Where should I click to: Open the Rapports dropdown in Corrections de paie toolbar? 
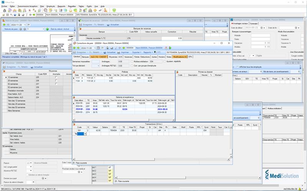click(148, 52)
